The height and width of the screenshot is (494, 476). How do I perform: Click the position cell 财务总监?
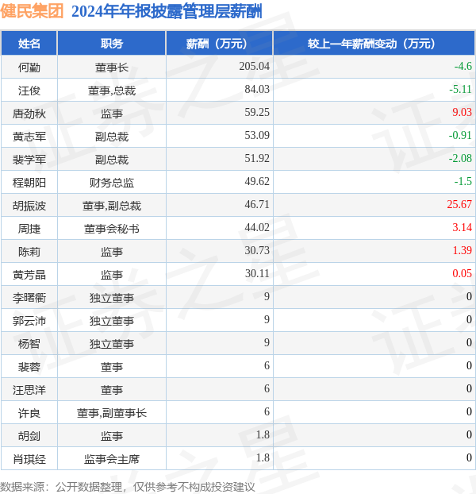coord(112,183)
